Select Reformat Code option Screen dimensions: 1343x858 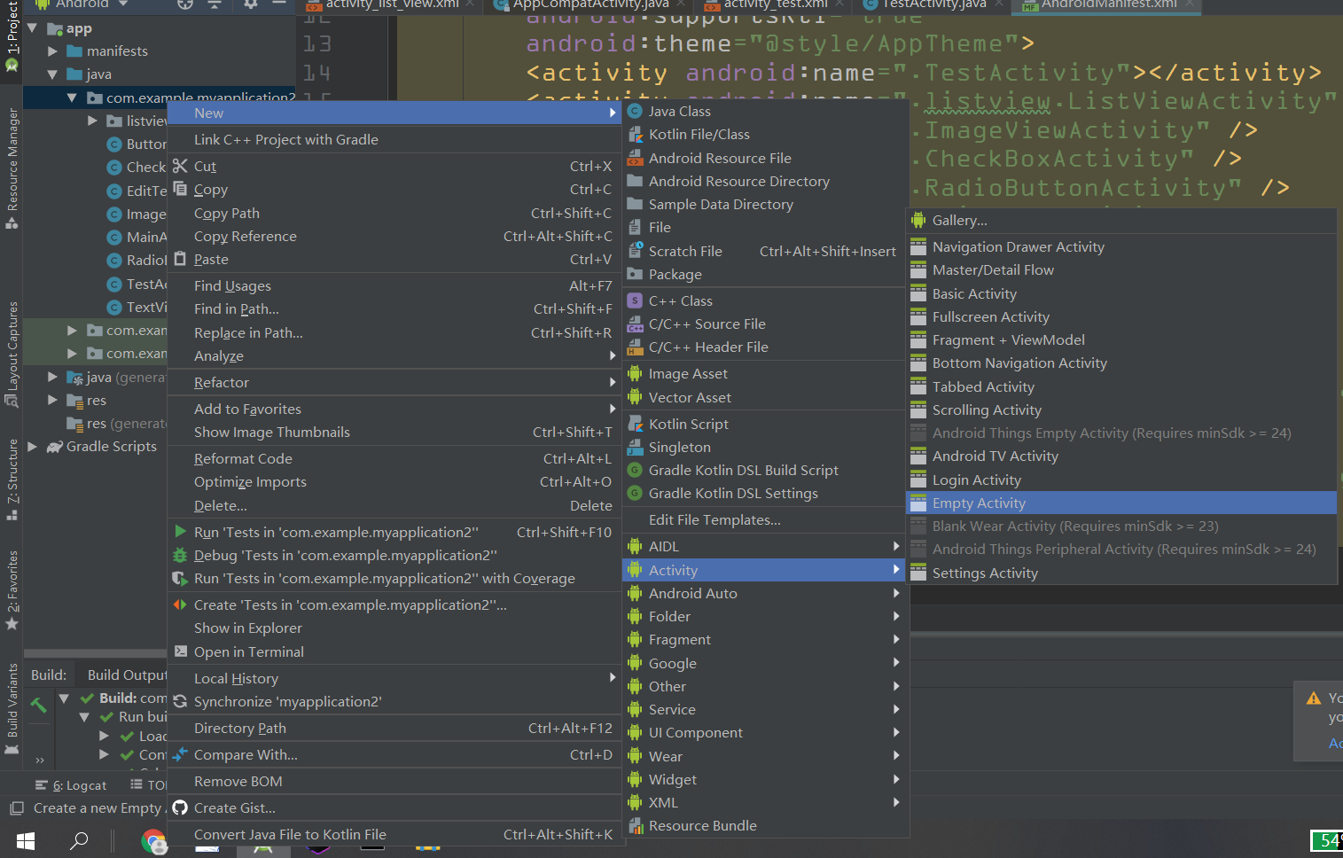click(x=394, y=458)
